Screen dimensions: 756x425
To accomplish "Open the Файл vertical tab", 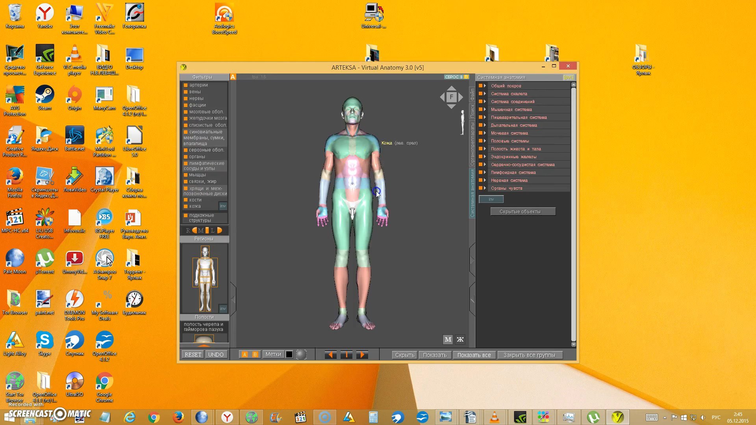I will click(472, 94).
